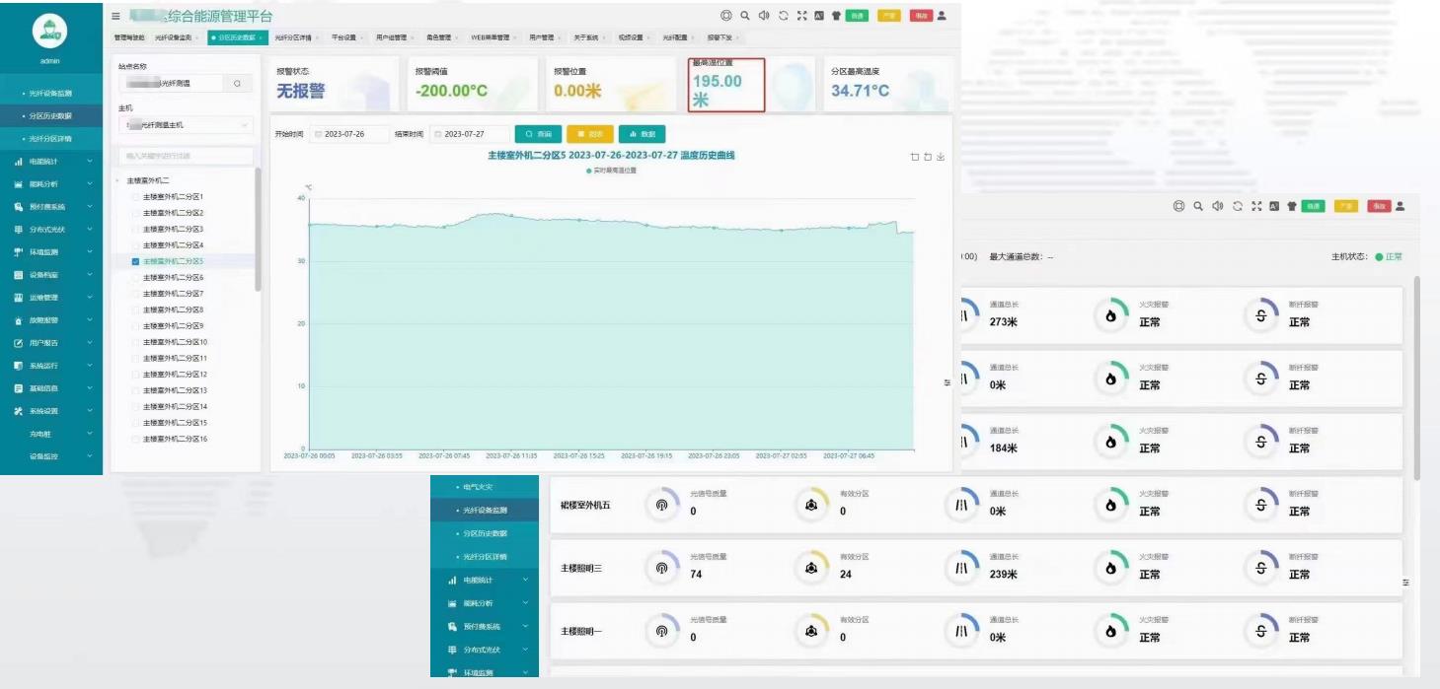Collapse the 主楼室外机二 tree node
1440x689 pixels.
[x=119, y=181]
